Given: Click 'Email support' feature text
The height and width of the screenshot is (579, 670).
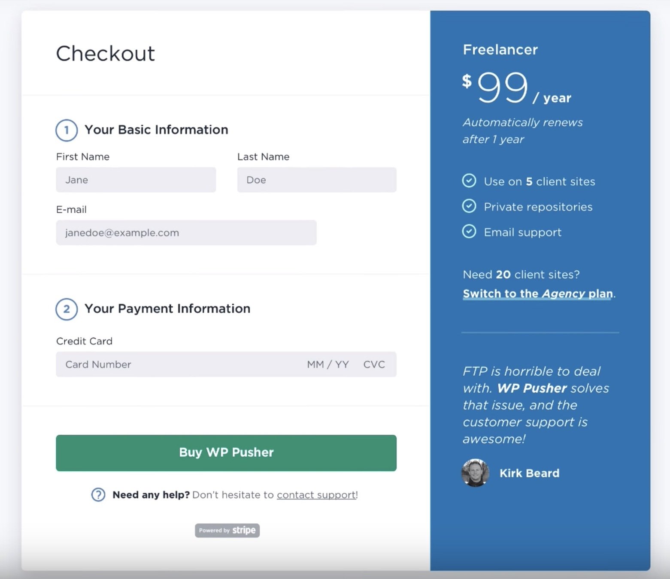Looking at the screenshot, I should pos(523,232).
